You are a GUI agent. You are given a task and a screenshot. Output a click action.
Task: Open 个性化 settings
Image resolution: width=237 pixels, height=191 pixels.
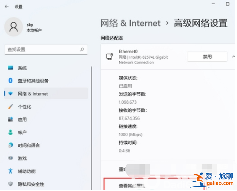[22, 106]
